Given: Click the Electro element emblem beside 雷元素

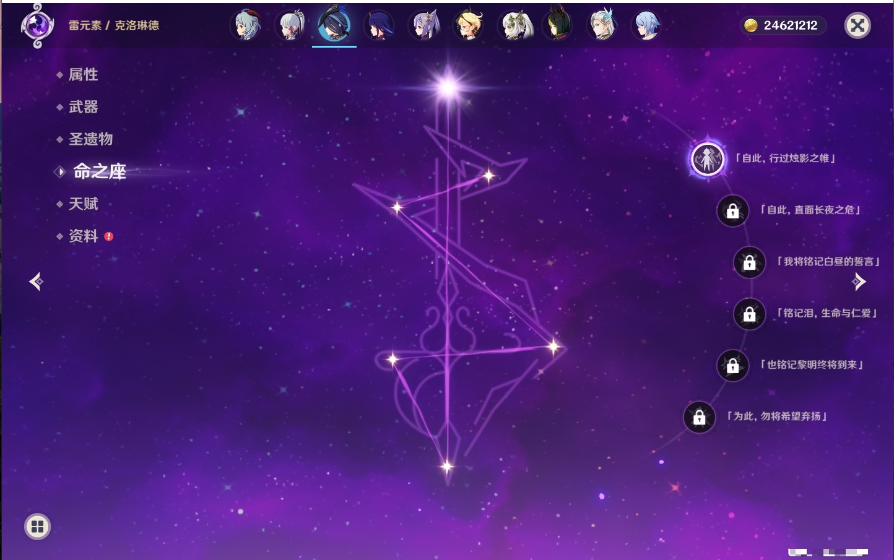Looking at the screenshot, I should 37,25.
